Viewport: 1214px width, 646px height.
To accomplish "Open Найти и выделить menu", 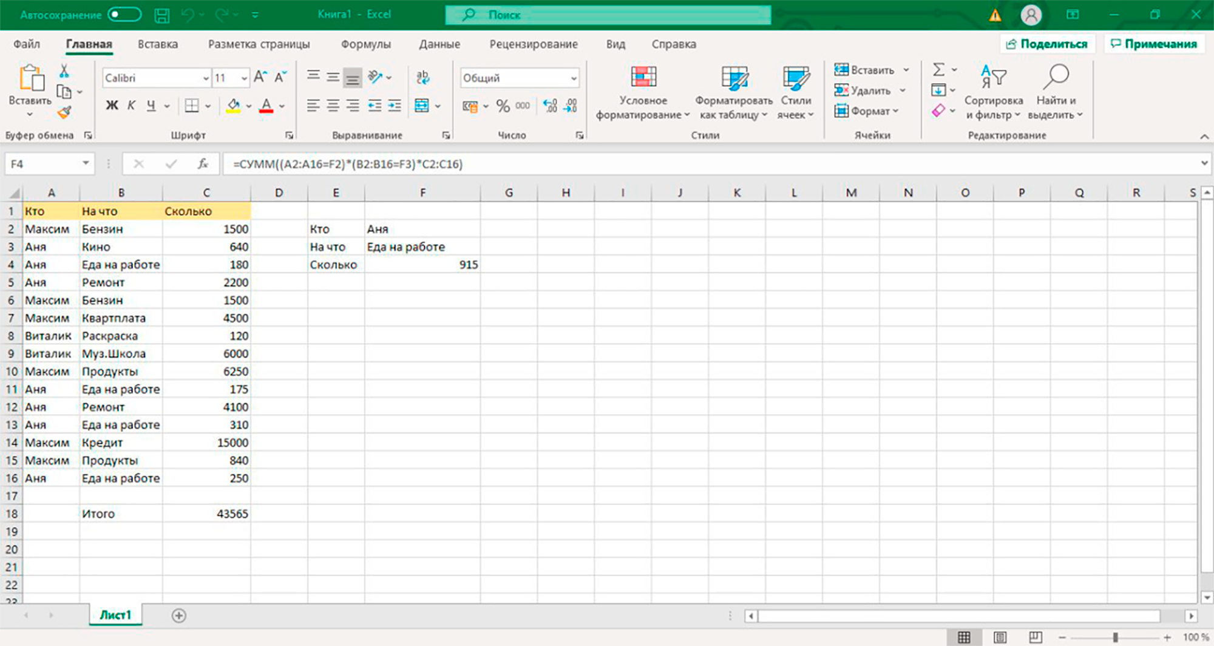I will pos(1056,92).
